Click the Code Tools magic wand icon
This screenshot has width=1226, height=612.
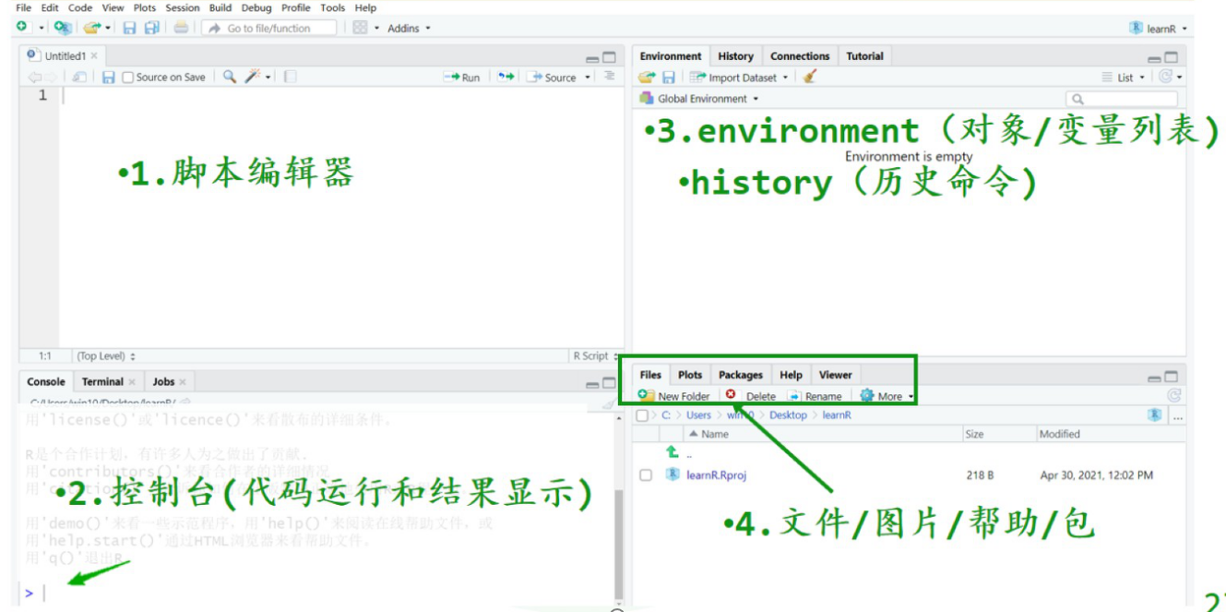click(x=253, y=77)
